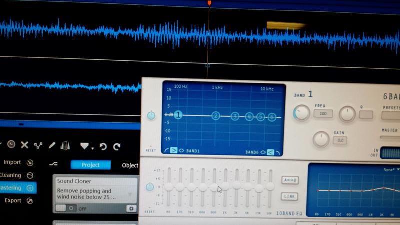Click the metronome icon in the toolbar
The image size is (400, 225).
point(65,146)
